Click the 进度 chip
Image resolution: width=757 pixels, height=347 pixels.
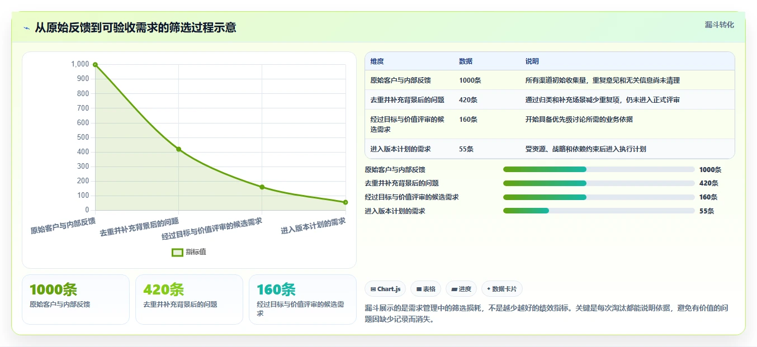click(461, 289)
